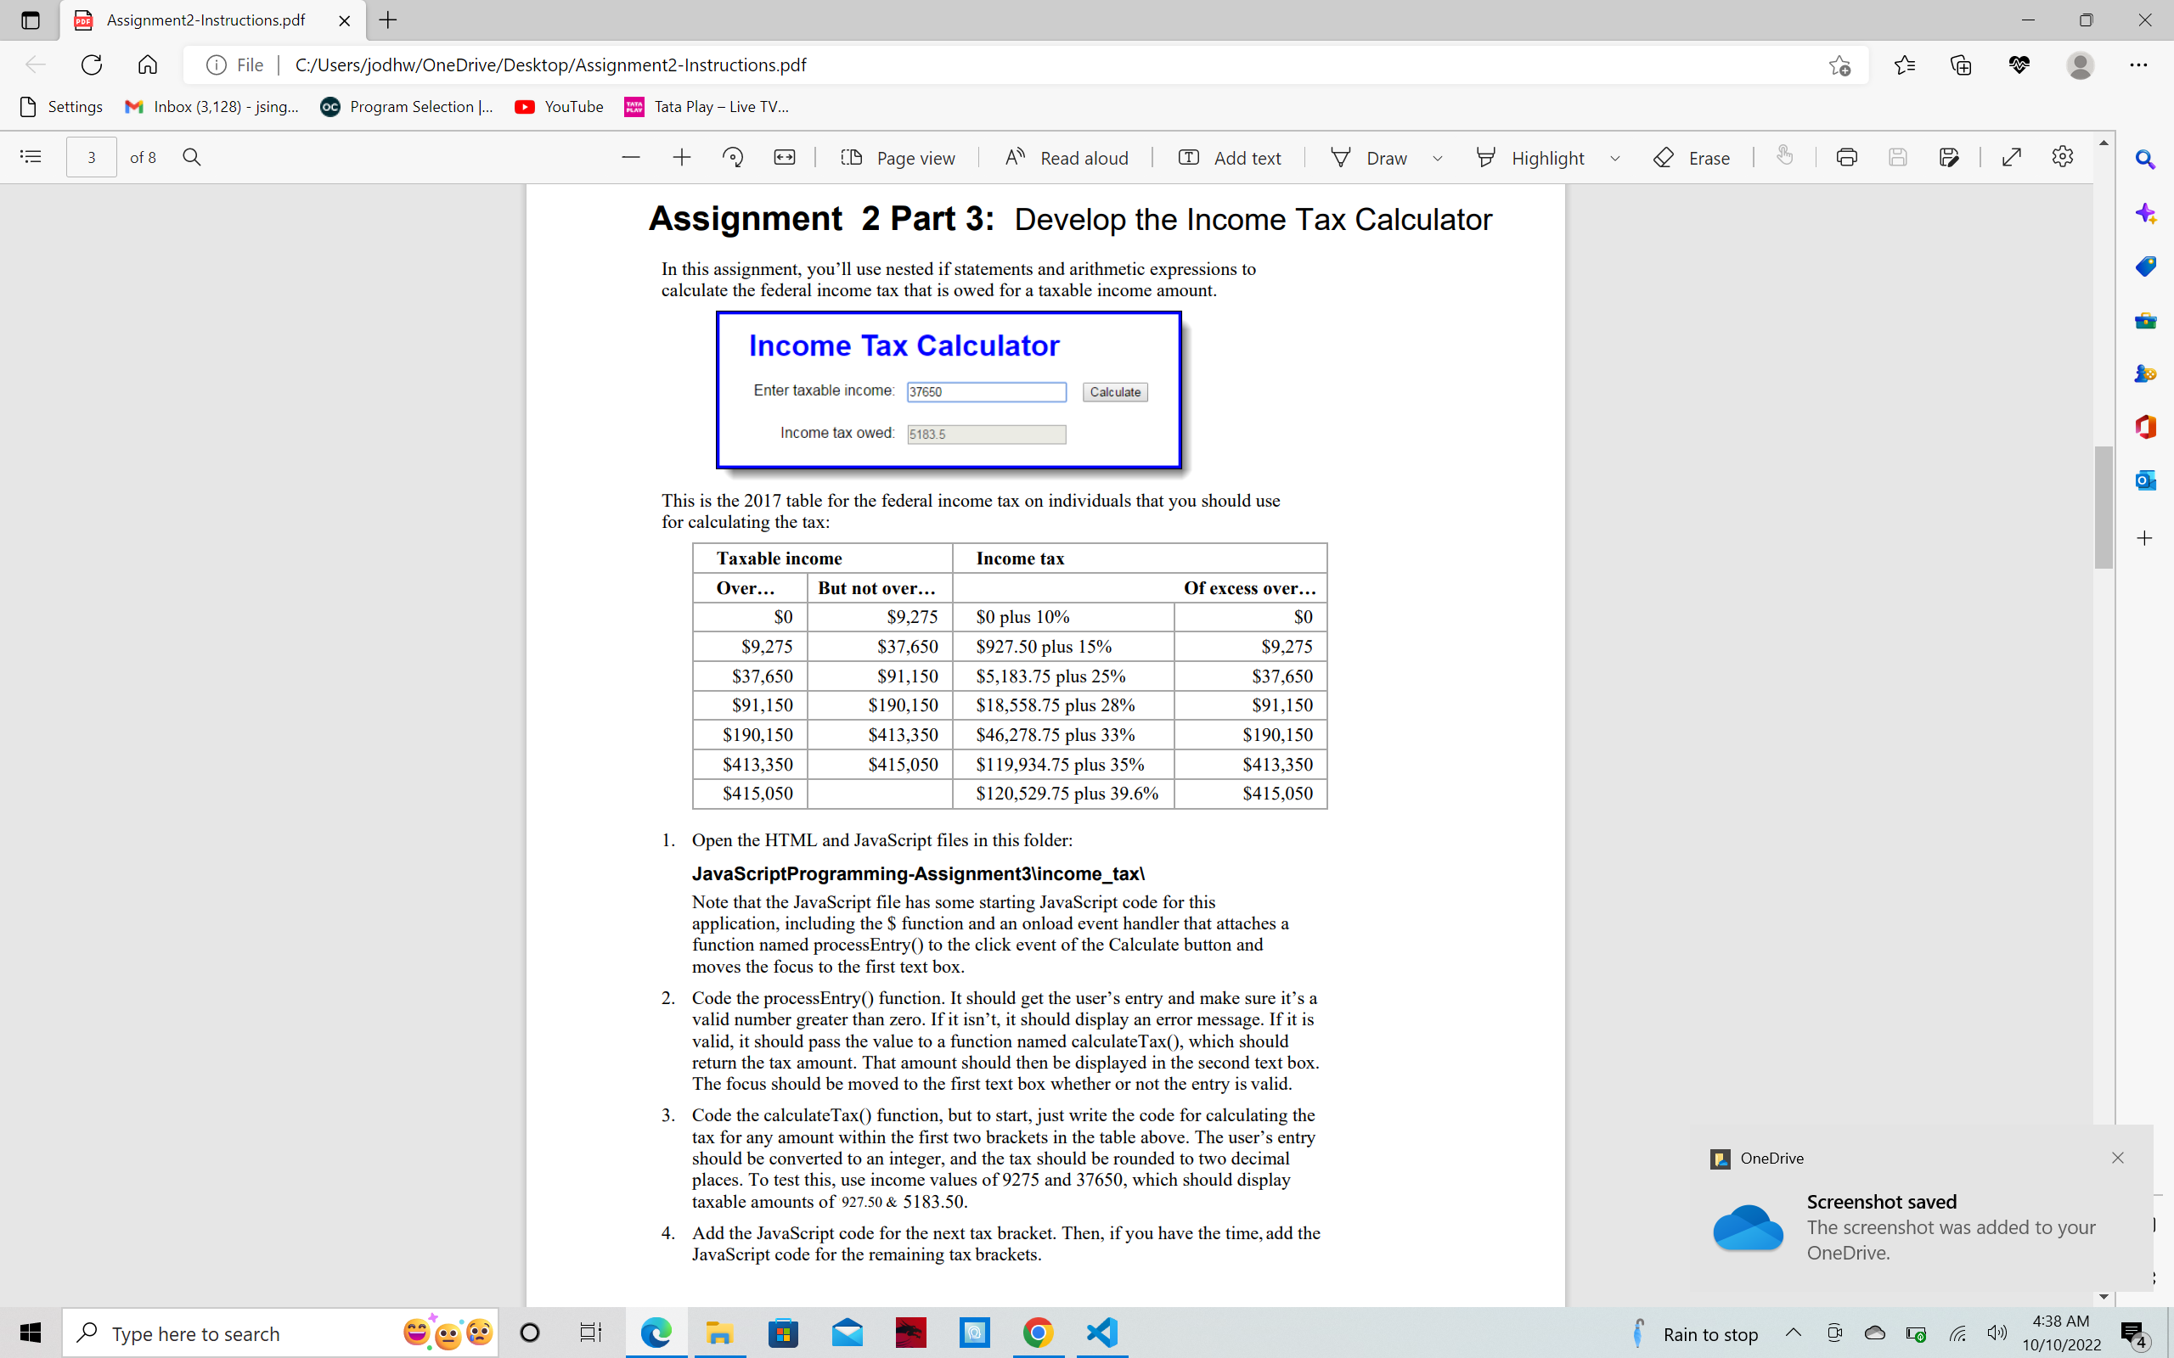Toggle Page view mode

point(898,157)
